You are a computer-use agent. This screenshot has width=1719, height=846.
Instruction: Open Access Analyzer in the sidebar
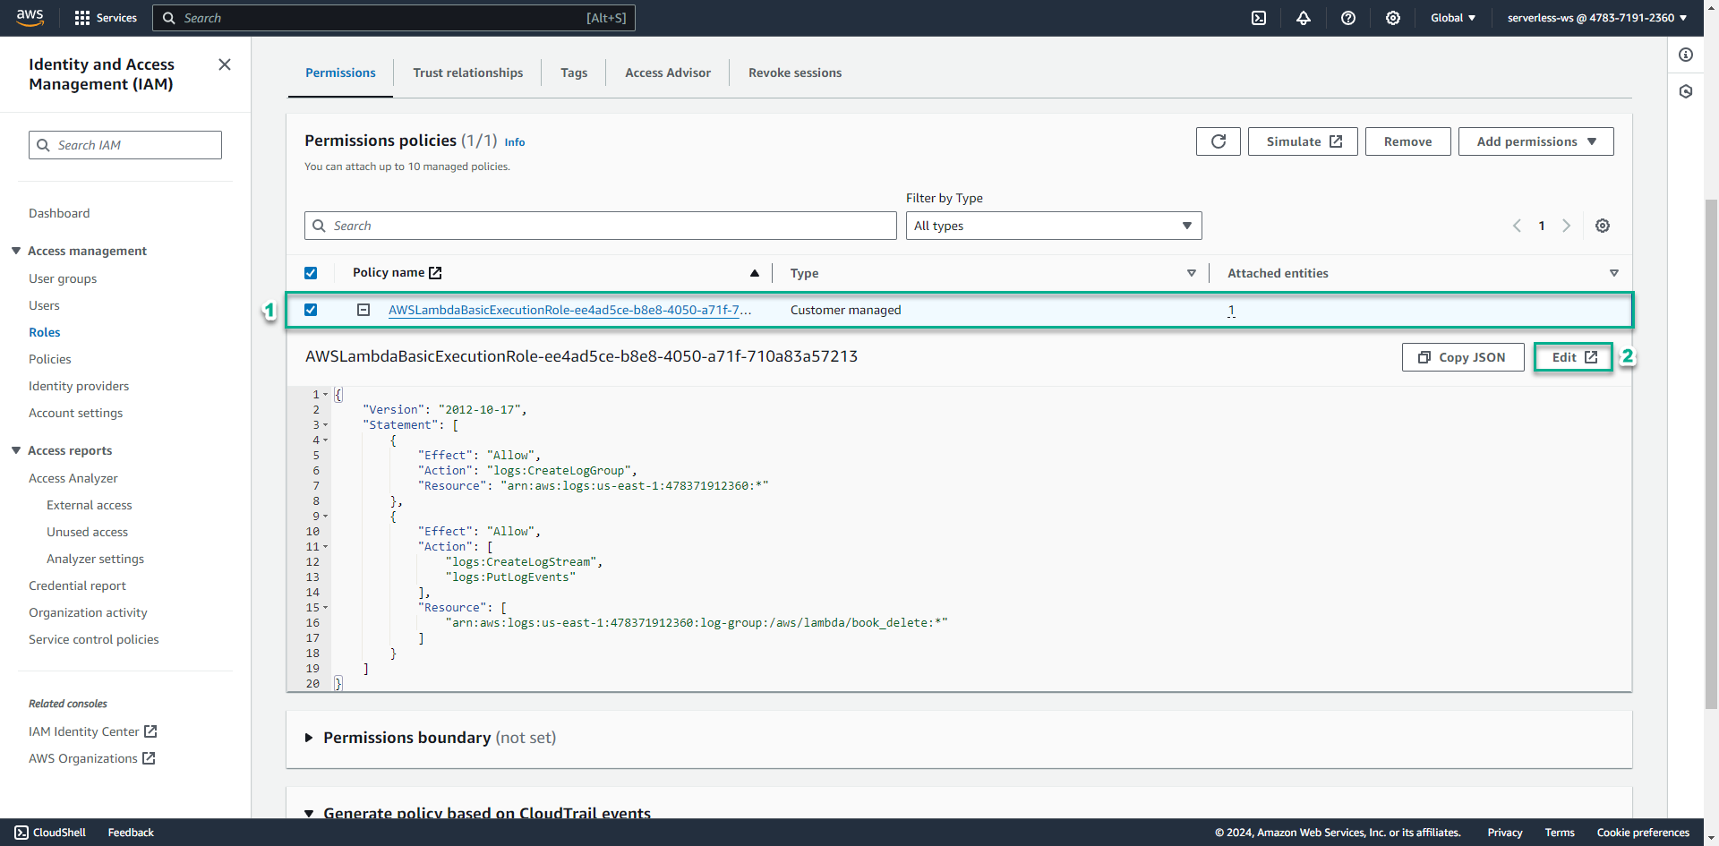tap(73, 478)
